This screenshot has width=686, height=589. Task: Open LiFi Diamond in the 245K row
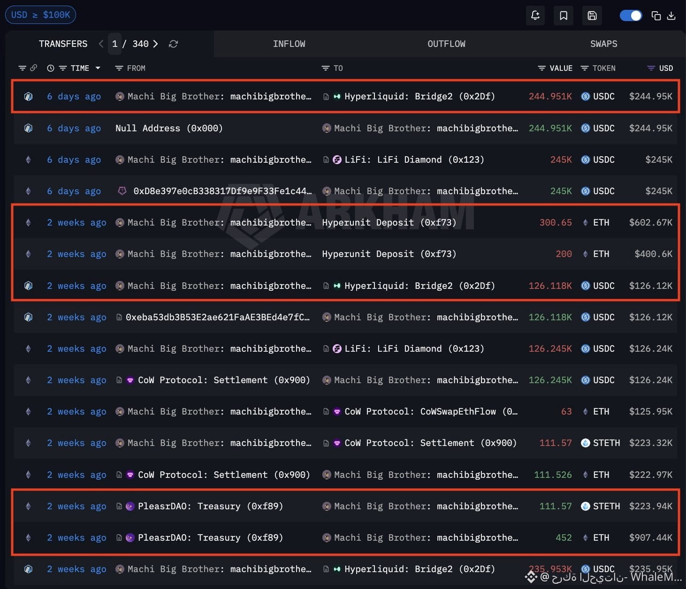coord(414,159)
